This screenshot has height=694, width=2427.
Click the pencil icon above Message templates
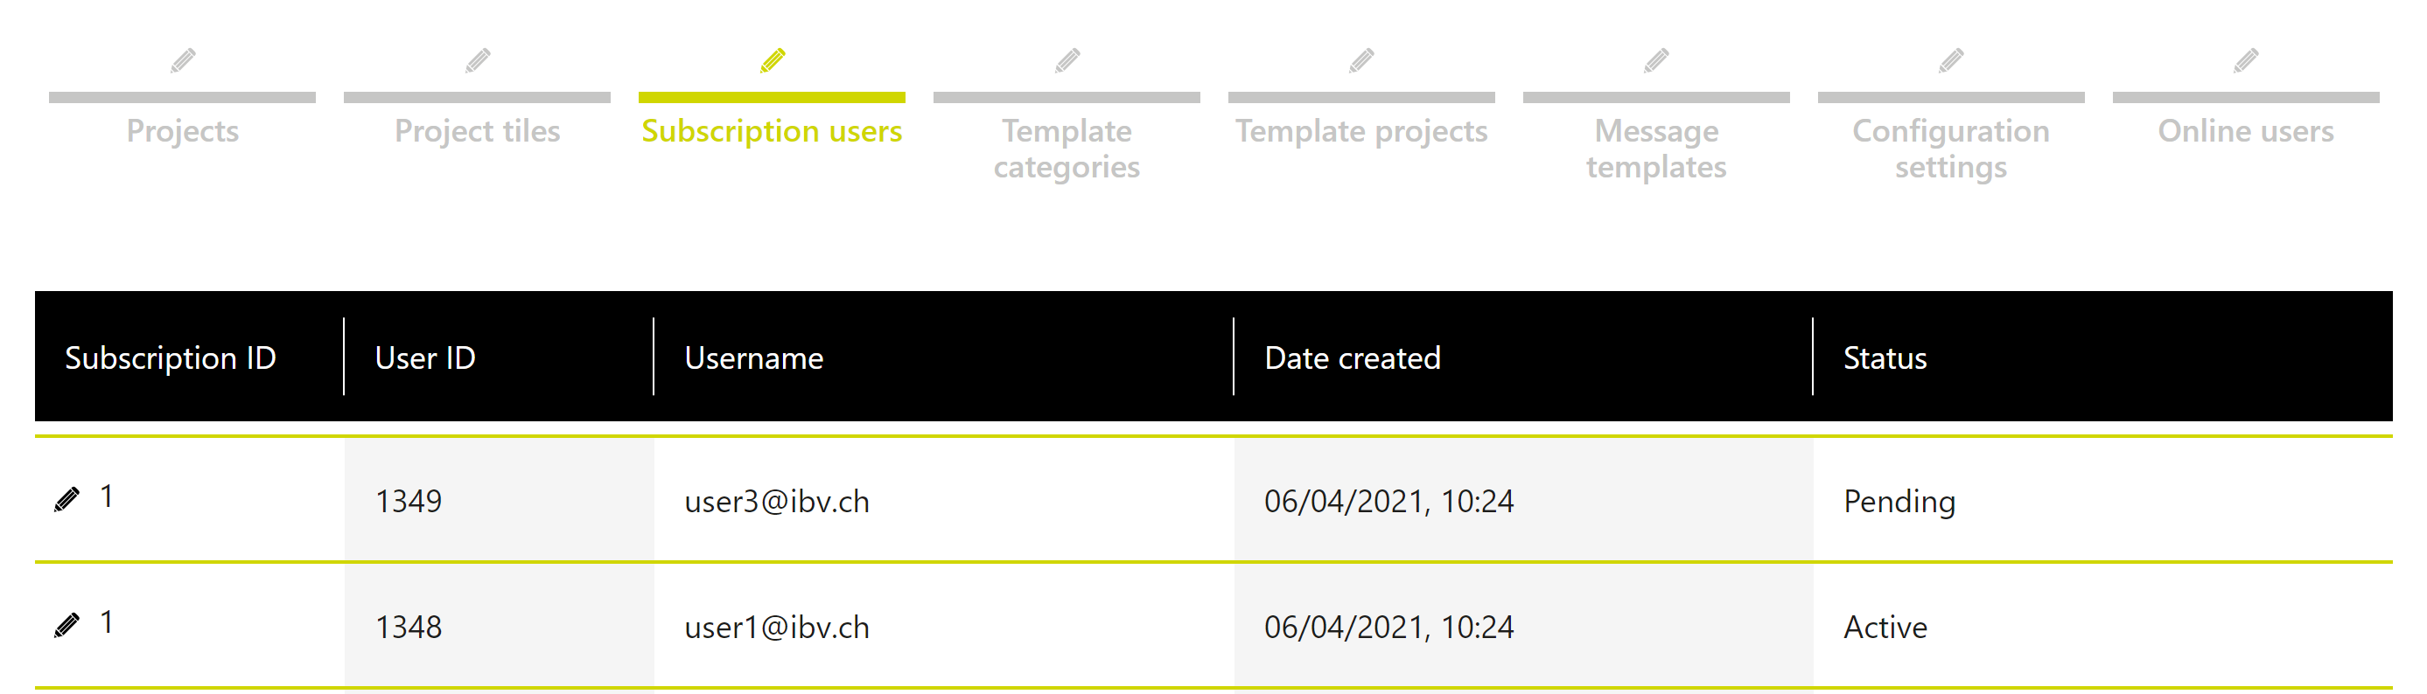1656,61
